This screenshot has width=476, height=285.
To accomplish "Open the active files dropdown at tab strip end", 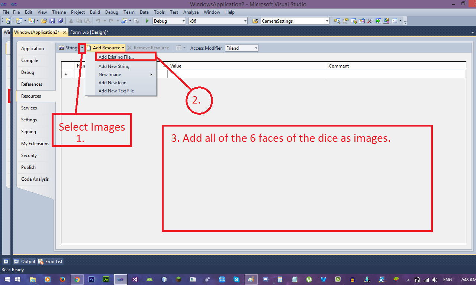I will 472,33.
